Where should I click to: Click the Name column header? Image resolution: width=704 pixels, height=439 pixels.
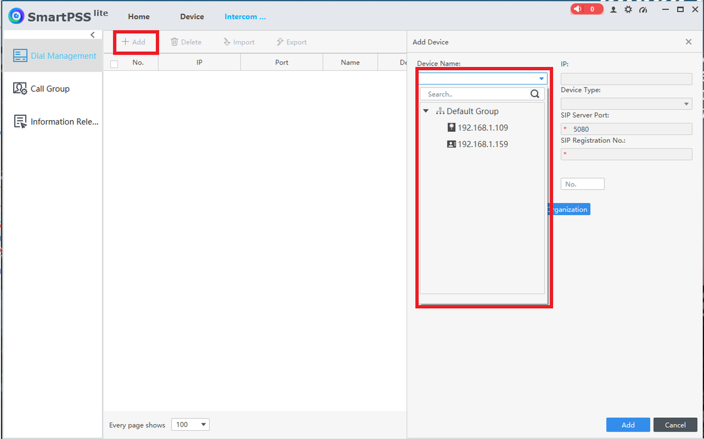point(350,63)
